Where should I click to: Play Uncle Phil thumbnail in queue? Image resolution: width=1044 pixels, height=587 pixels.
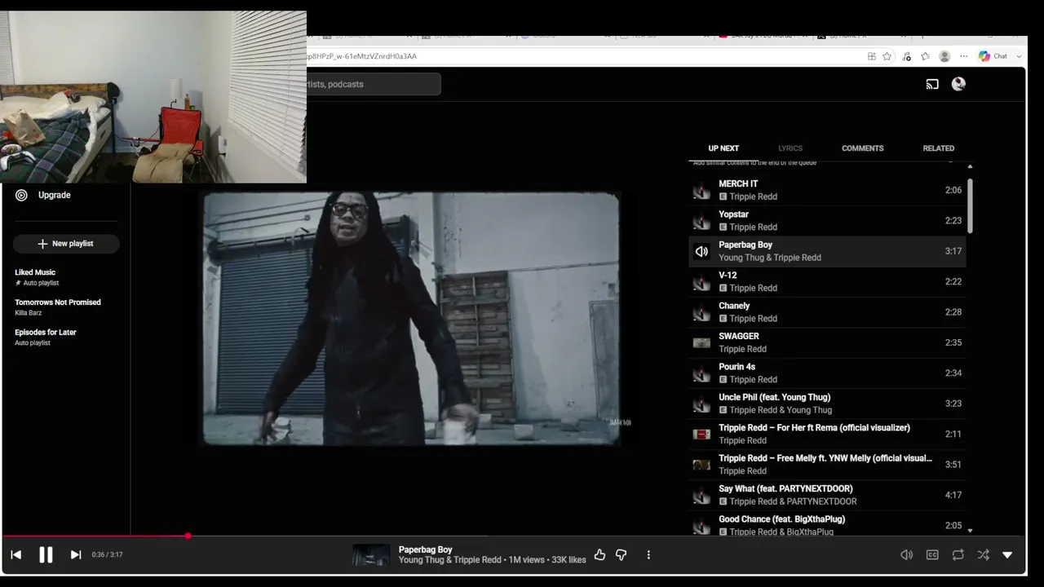701,404
